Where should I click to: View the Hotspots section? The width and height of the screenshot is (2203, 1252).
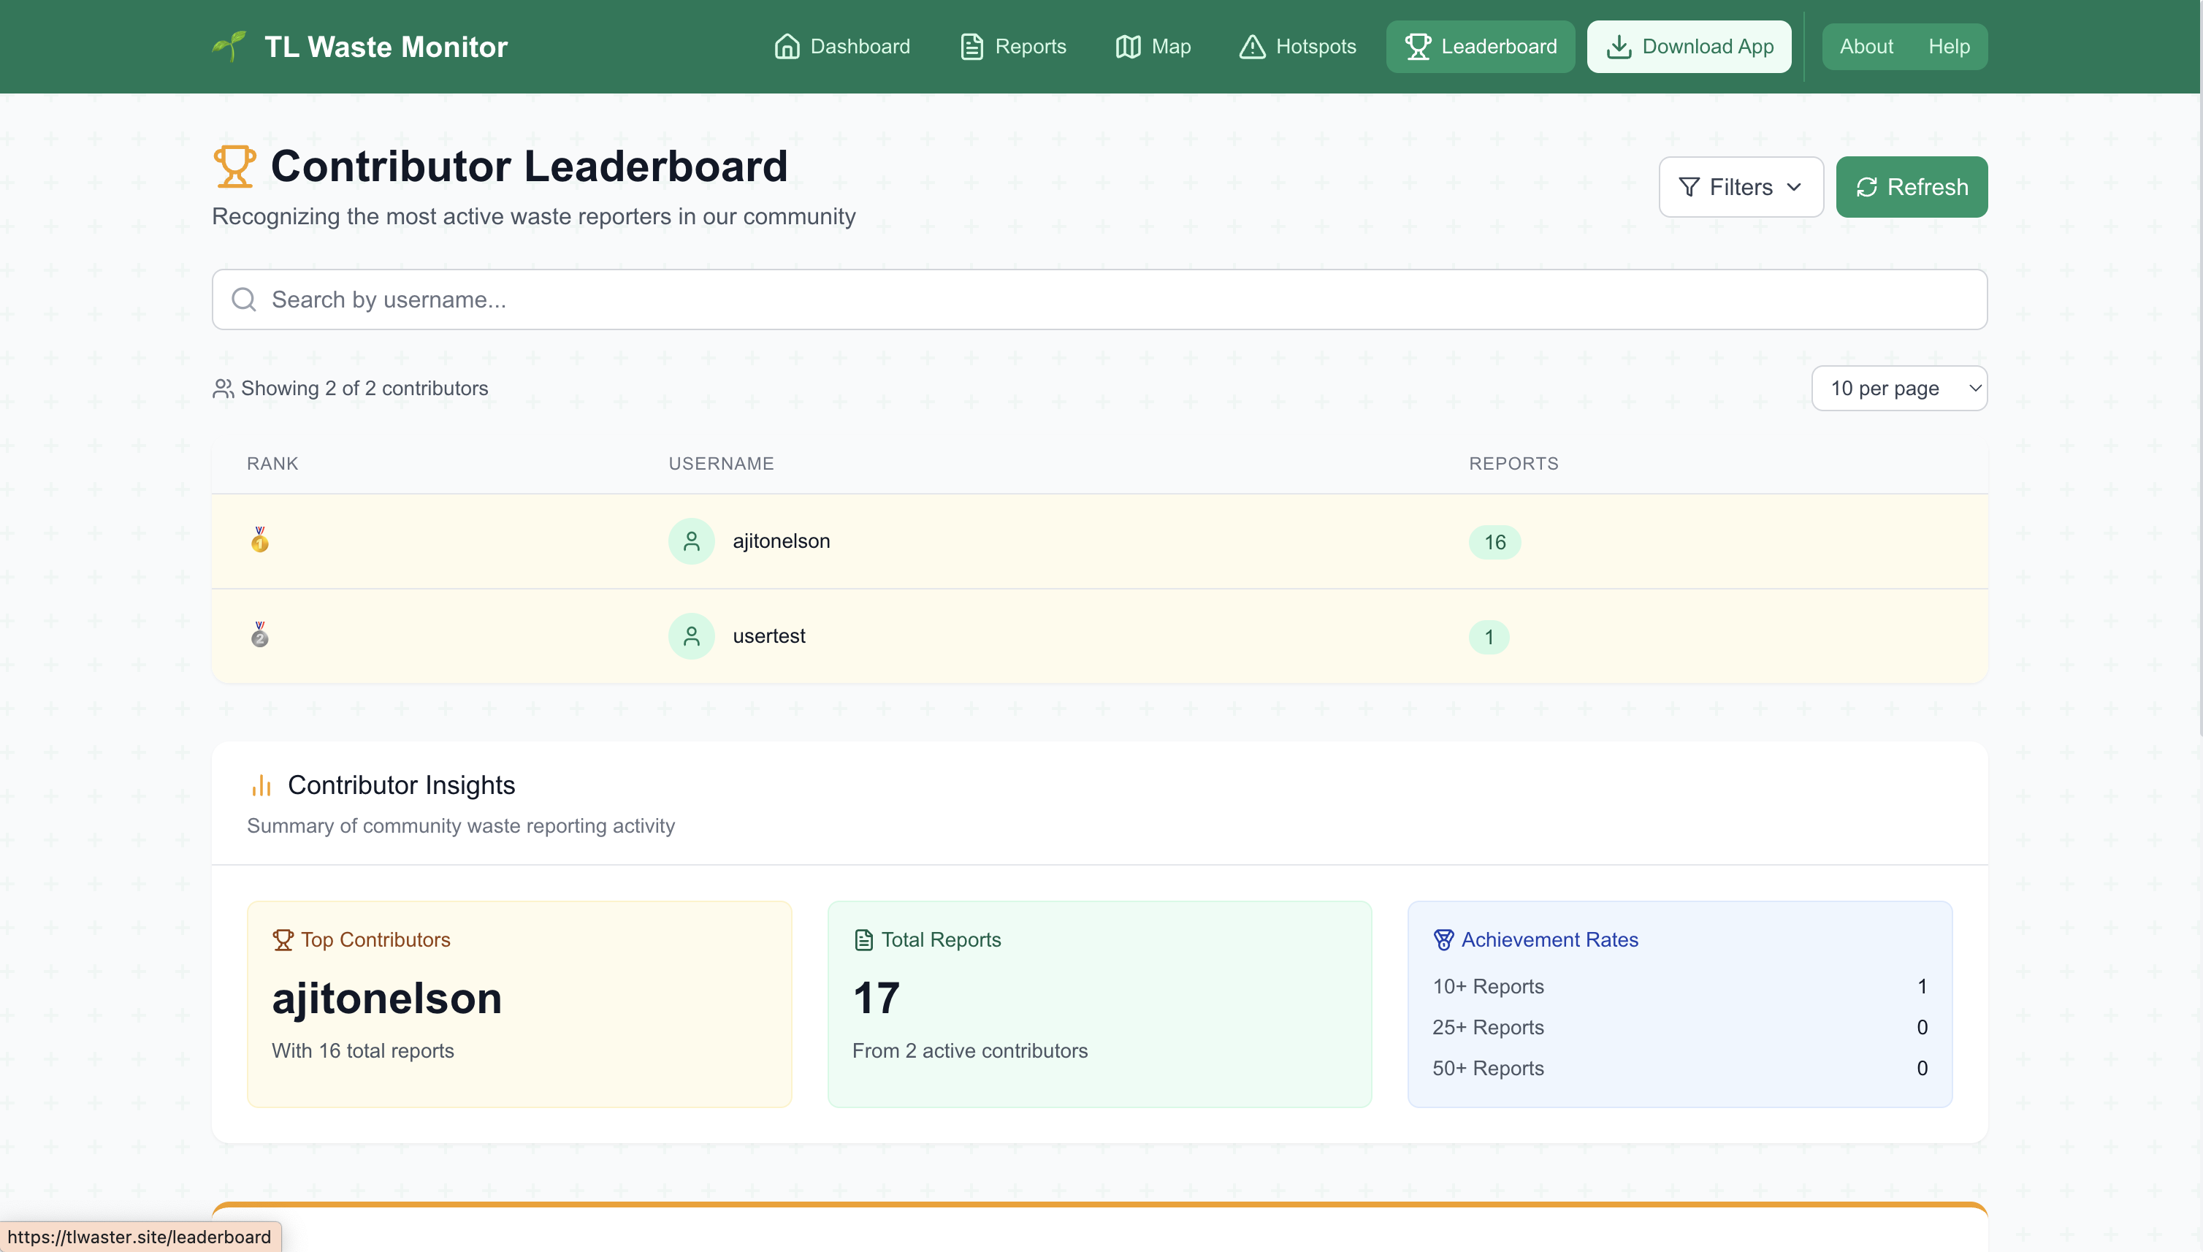click(1297, 47)
